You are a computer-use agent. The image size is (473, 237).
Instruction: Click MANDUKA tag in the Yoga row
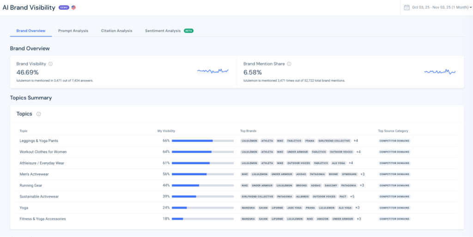point(248,207)
